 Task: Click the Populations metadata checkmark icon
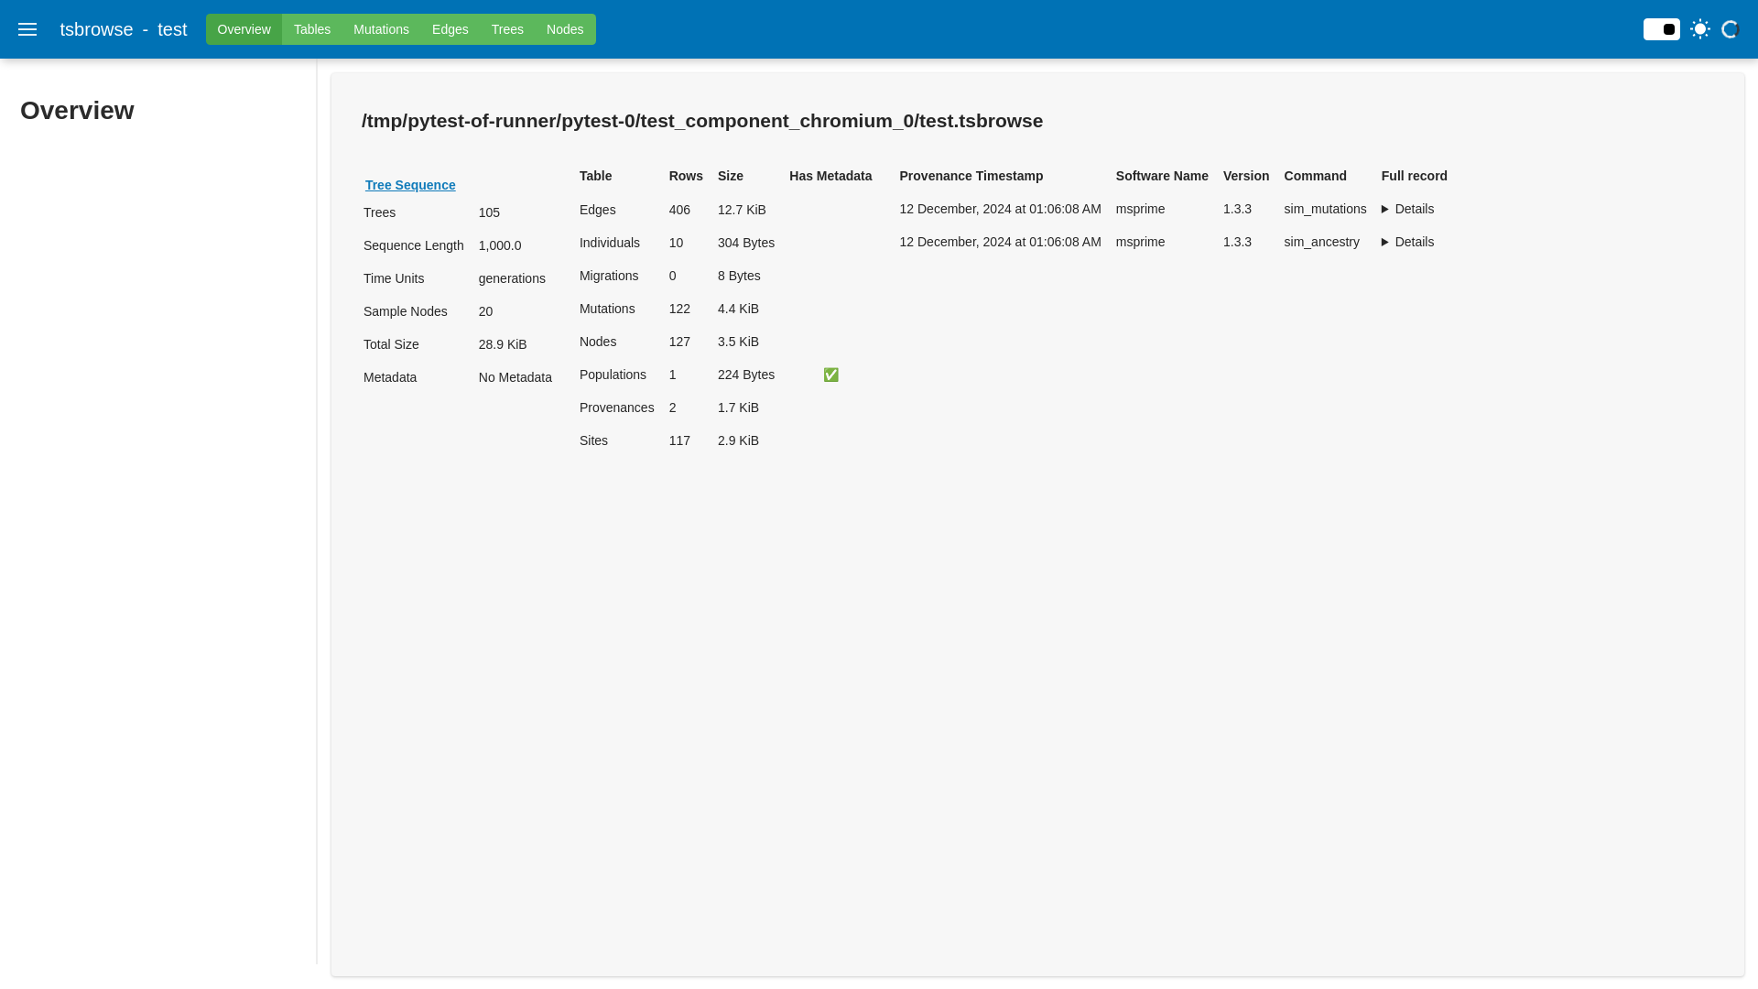[x=830, y=375]
